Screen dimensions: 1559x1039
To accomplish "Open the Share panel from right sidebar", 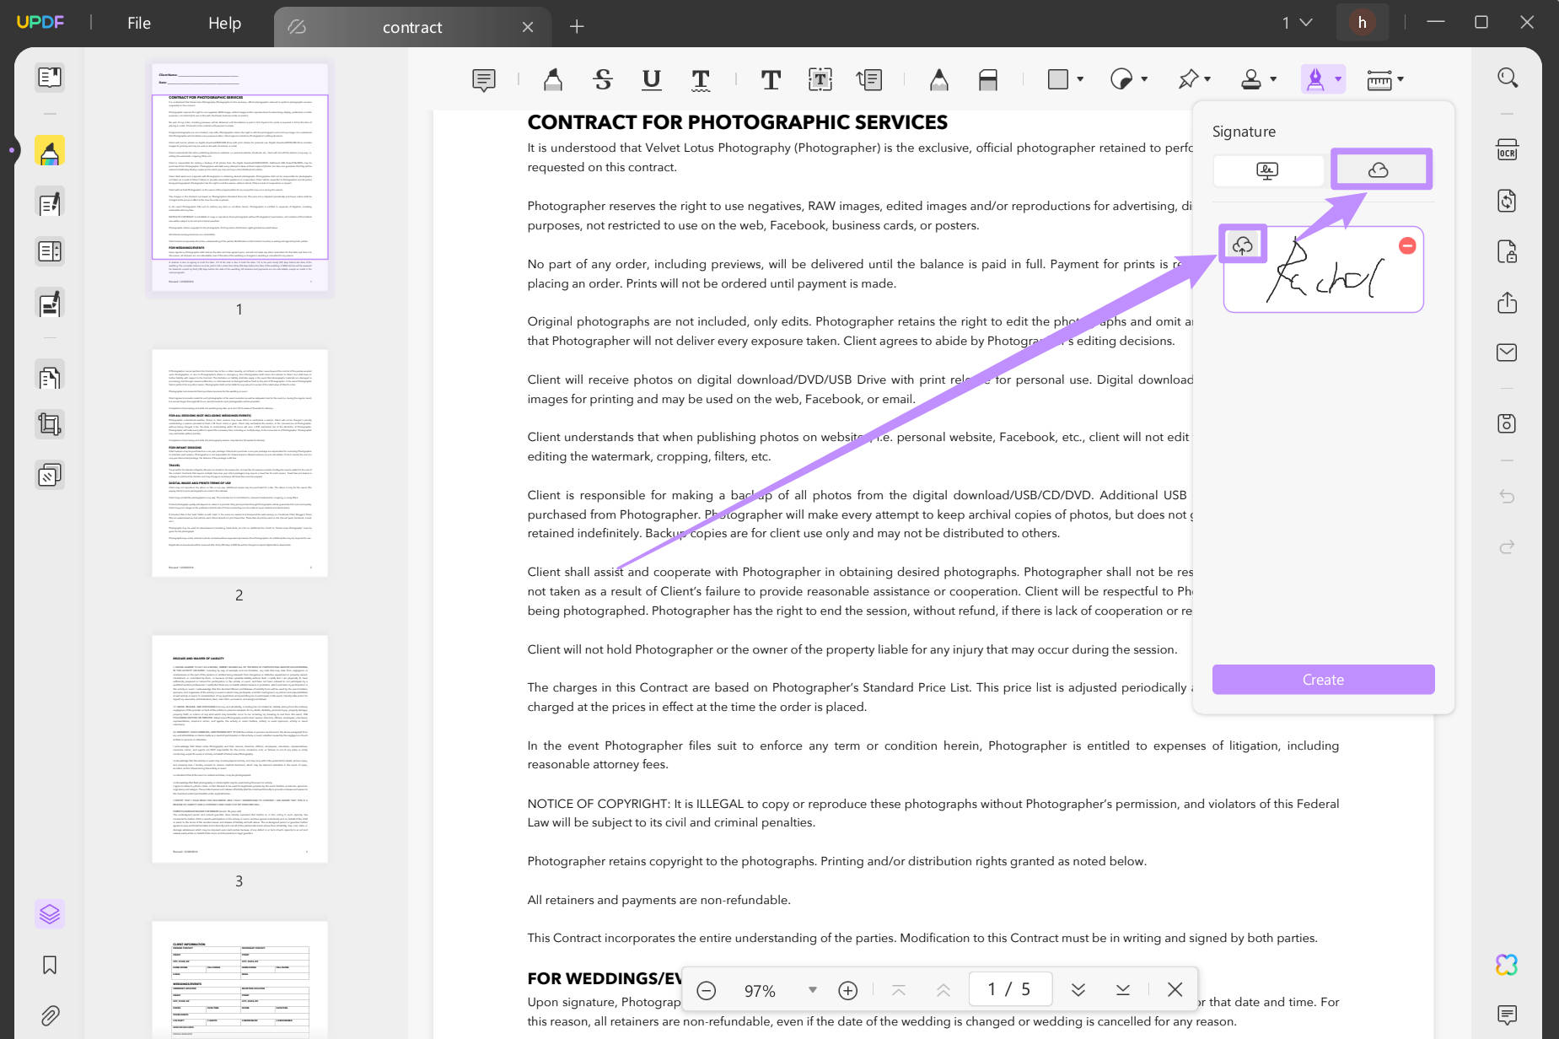I will point(1508,303).
